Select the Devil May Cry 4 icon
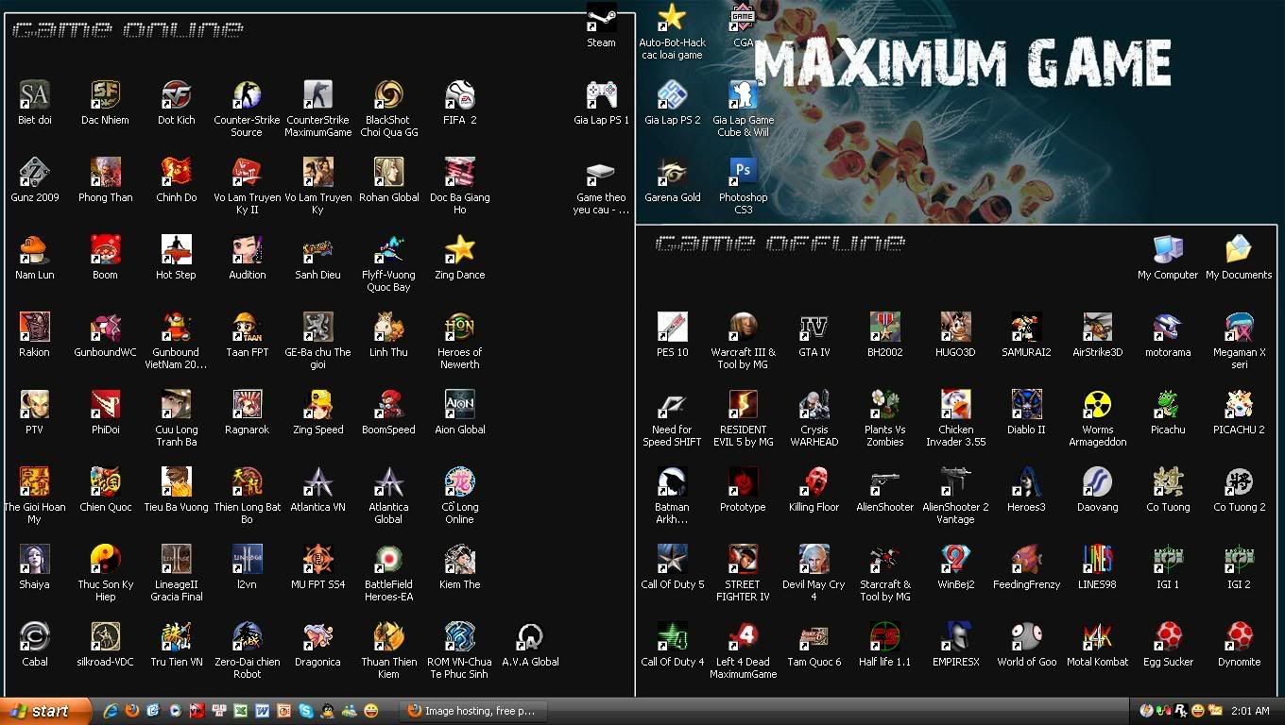The image size is (1285, 725). 814,560
